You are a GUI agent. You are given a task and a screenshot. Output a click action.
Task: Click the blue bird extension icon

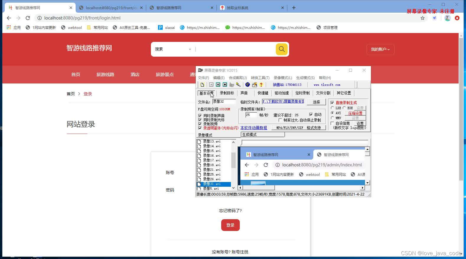click(434, 18)
